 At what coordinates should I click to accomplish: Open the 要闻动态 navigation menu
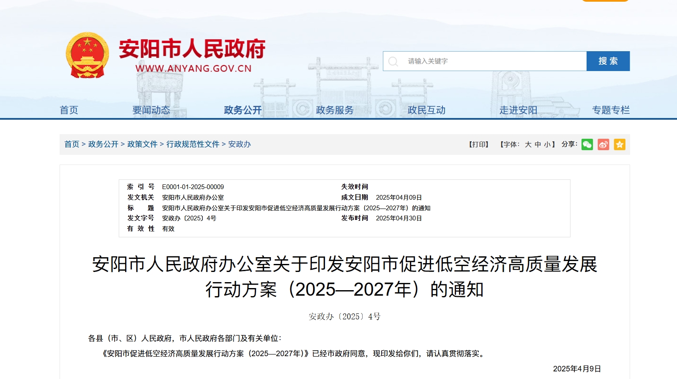click(151, 110)
